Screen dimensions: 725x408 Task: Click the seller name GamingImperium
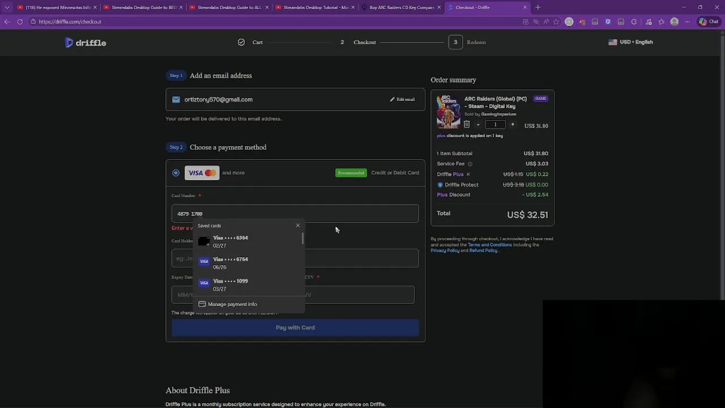498,114
